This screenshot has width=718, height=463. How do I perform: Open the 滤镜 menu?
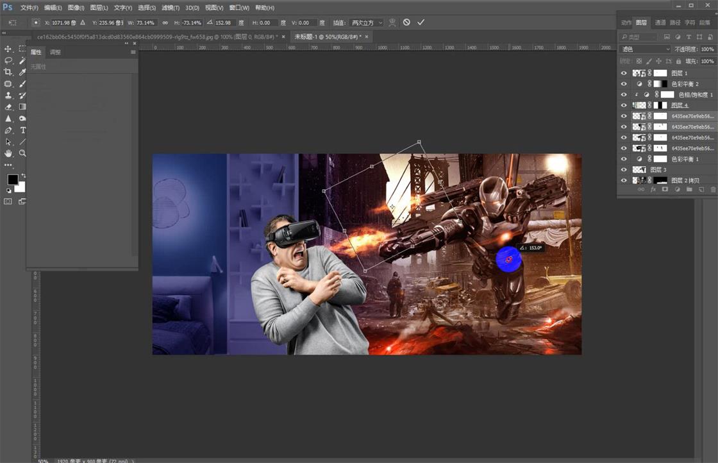tap(172, 7)
